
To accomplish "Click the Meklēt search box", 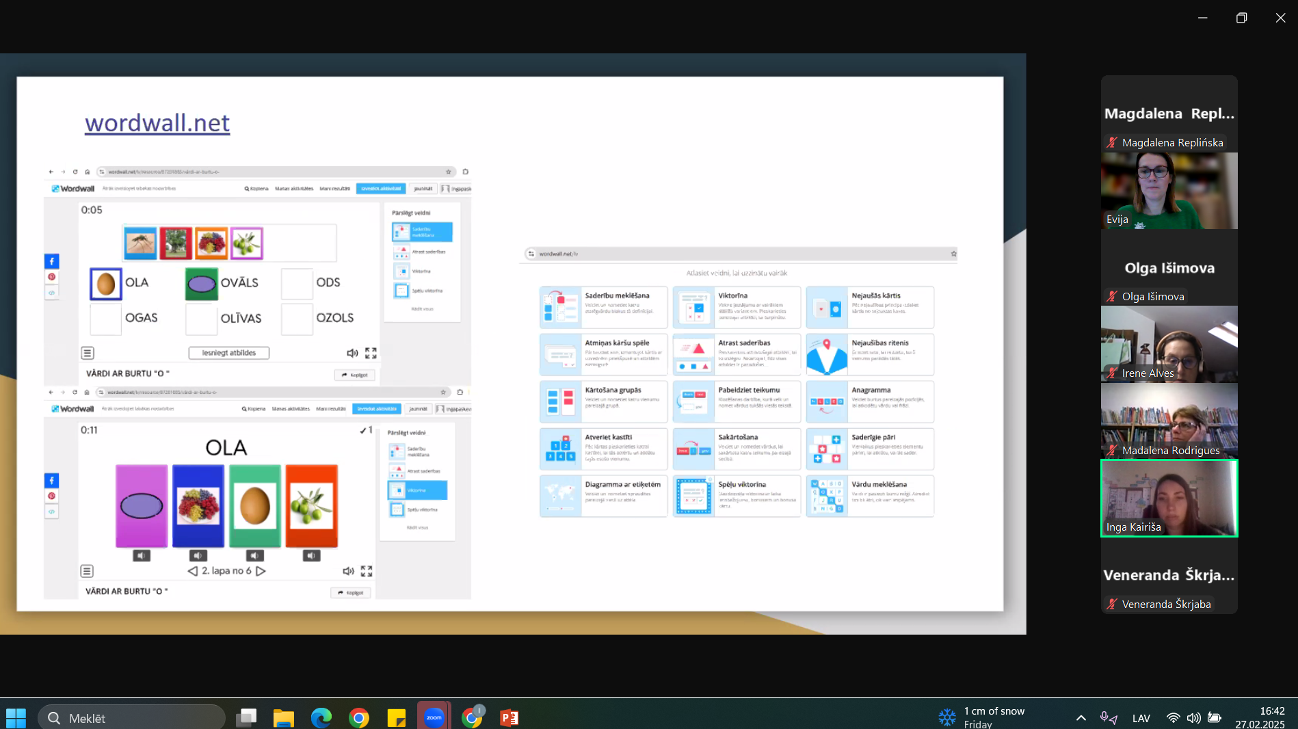I will (131, 718).
